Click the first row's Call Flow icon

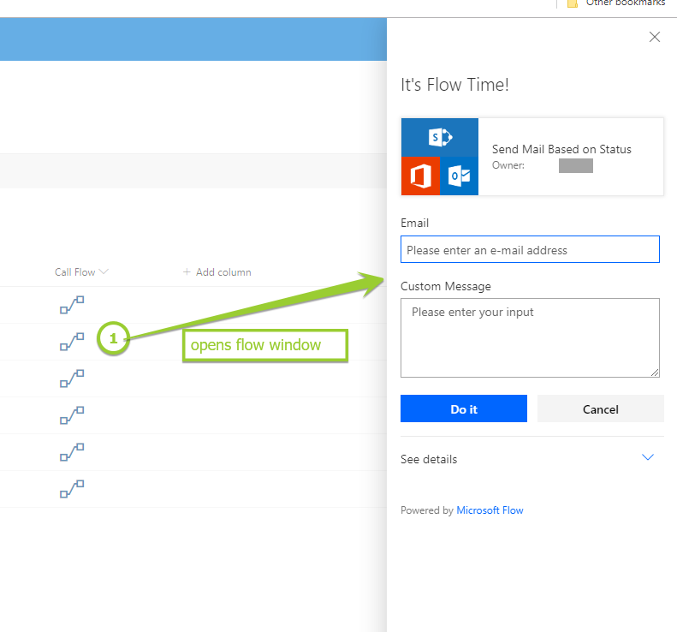click(x=72, y=304)
